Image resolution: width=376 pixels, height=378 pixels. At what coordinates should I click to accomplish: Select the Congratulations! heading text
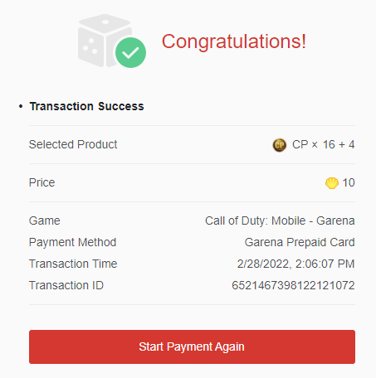234,41
